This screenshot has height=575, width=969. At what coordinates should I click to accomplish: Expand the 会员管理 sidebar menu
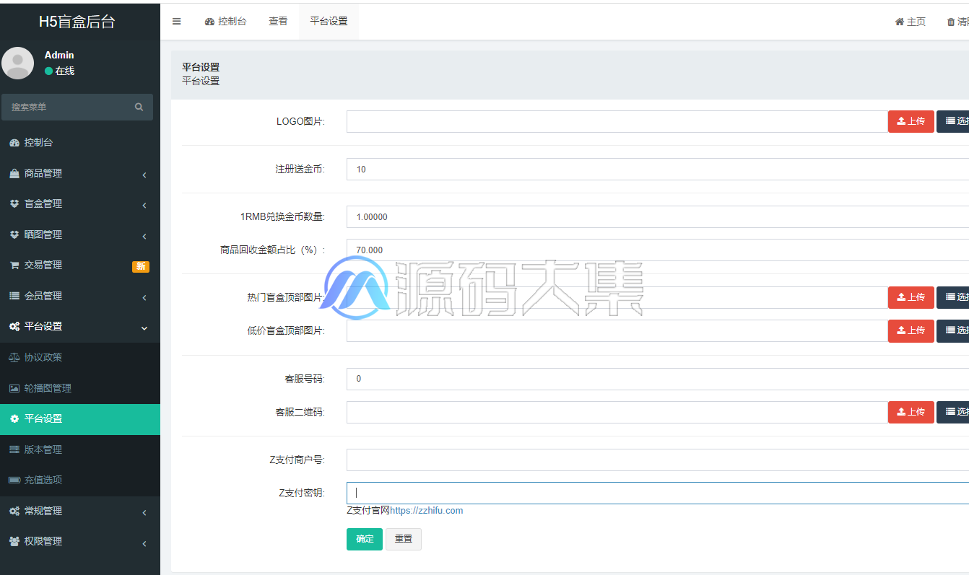[80, 296]
